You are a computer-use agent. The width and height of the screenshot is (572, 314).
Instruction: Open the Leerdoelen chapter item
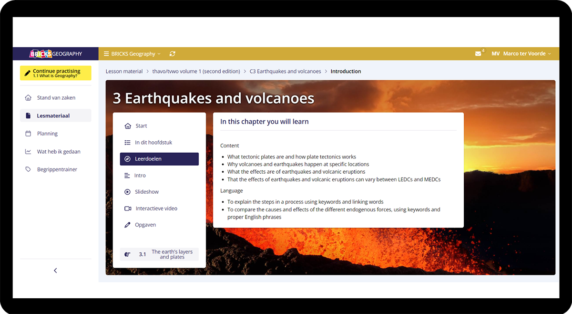(x=159, y=159)
